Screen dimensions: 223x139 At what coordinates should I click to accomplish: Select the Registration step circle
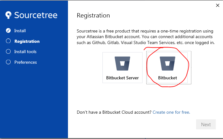pos(8,41)
